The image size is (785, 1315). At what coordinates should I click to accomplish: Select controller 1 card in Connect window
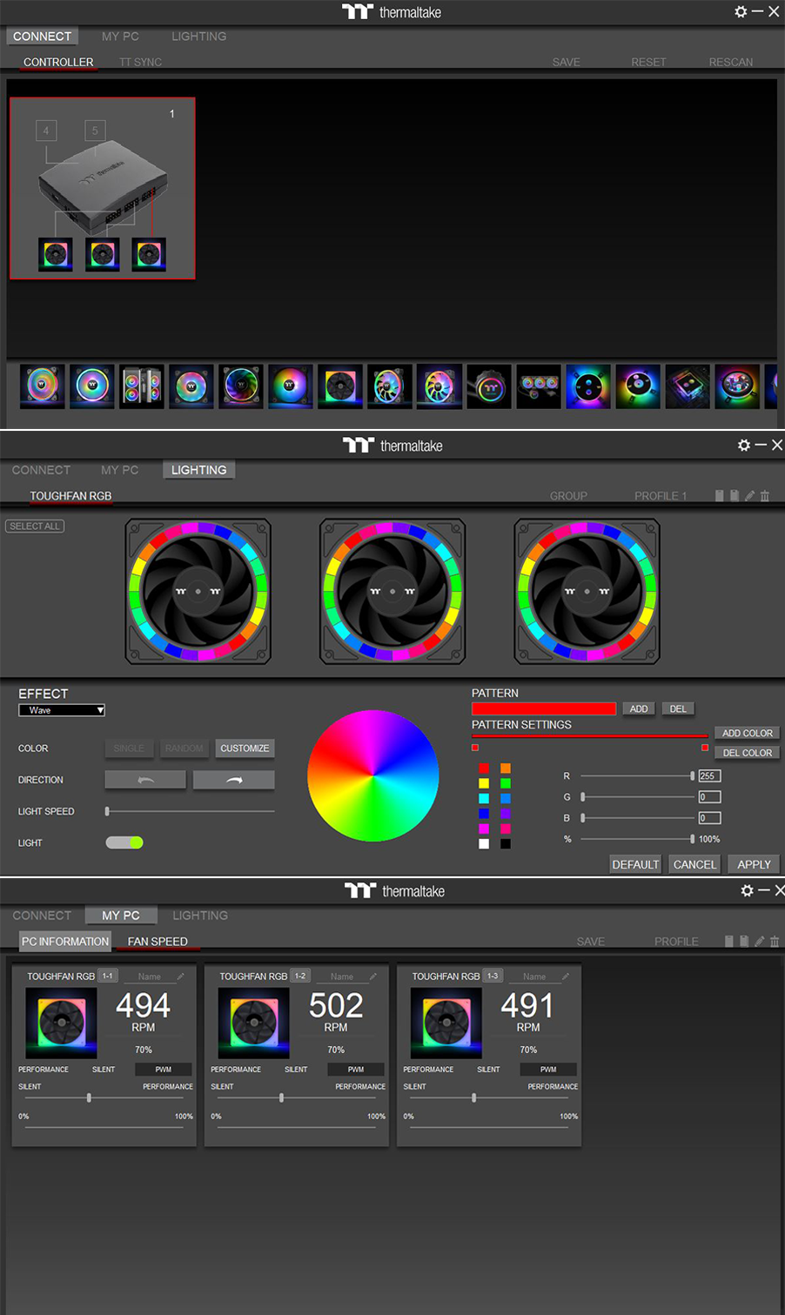click(x=103, y=188)
